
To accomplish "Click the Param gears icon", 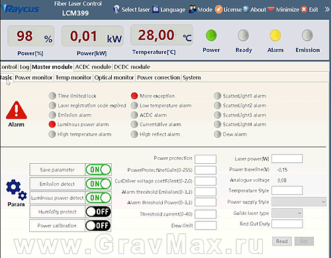I will tap(17, 190).
